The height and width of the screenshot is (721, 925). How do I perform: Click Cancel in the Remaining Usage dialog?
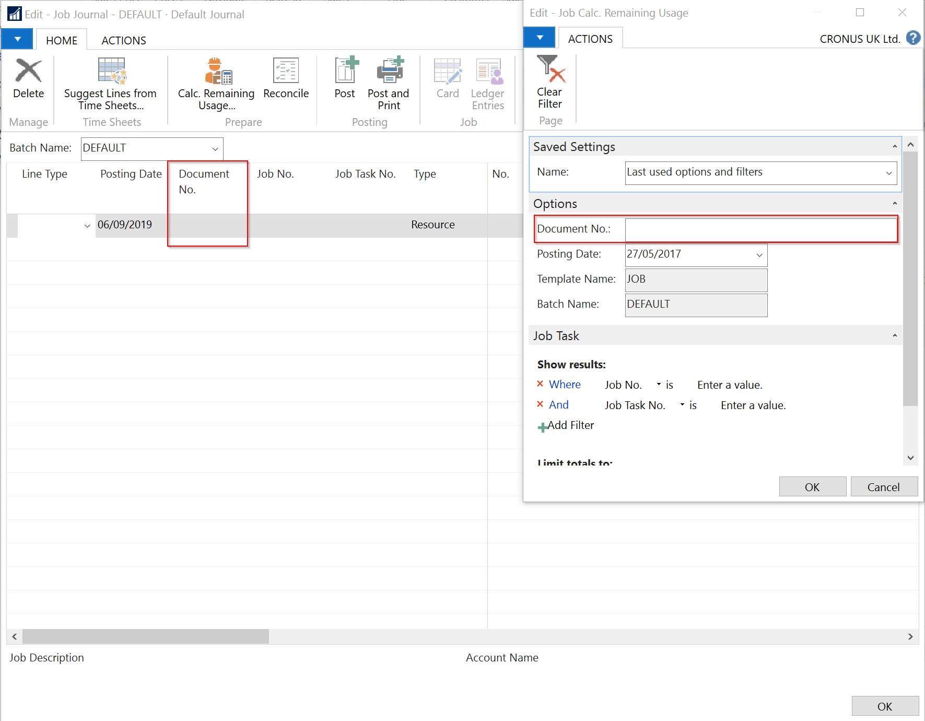[x=883, y=487]
